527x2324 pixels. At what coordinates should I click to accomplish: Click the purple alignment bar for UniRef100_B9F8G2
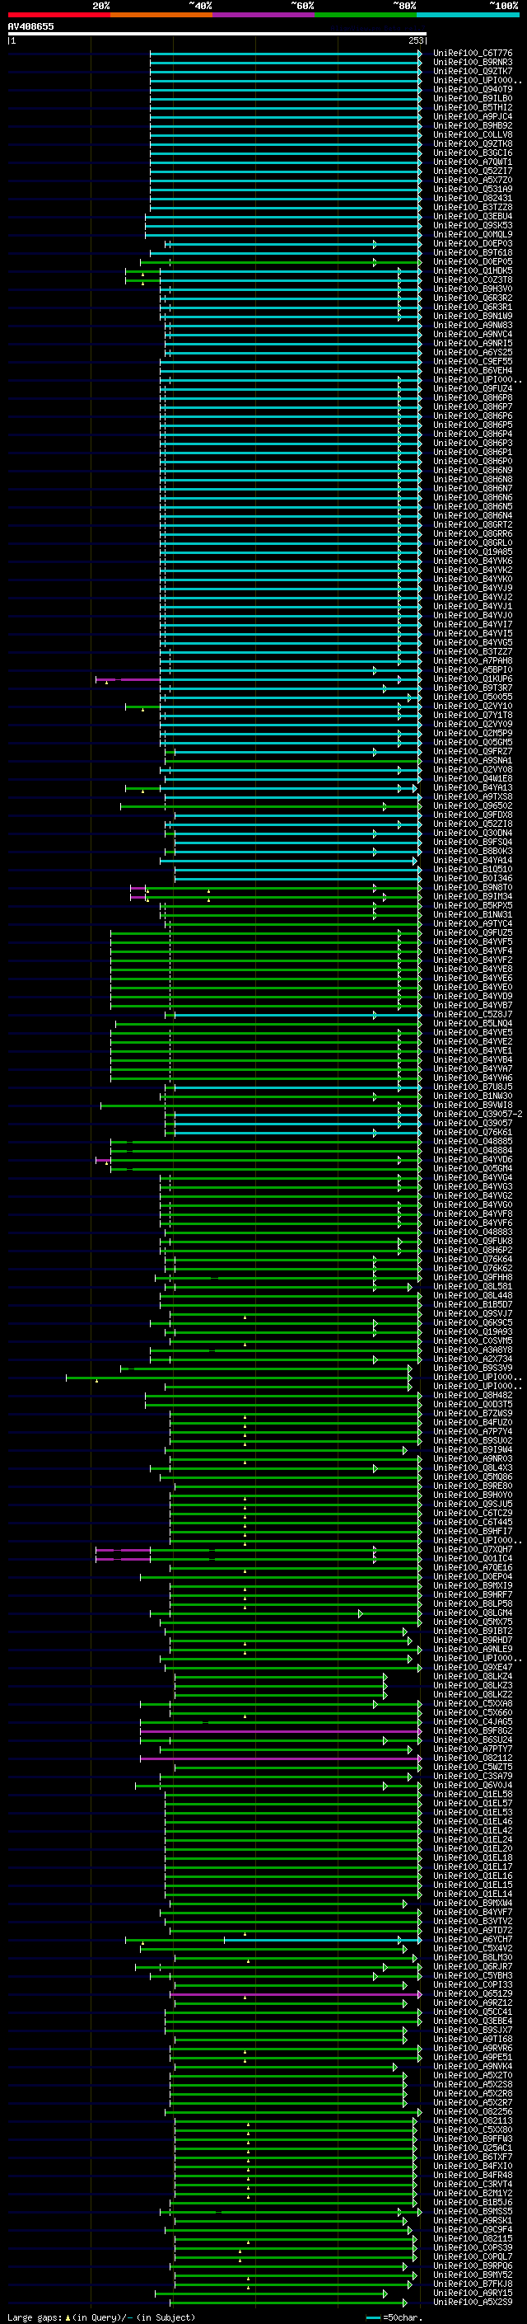[x=280, y=1730]
